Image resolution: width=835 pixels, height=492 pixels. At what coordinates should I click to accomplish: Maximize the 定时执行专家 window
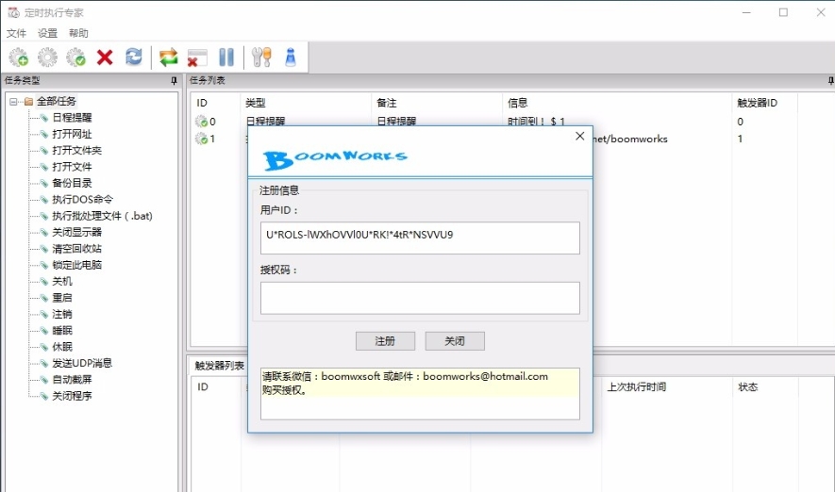click(783, 12)
